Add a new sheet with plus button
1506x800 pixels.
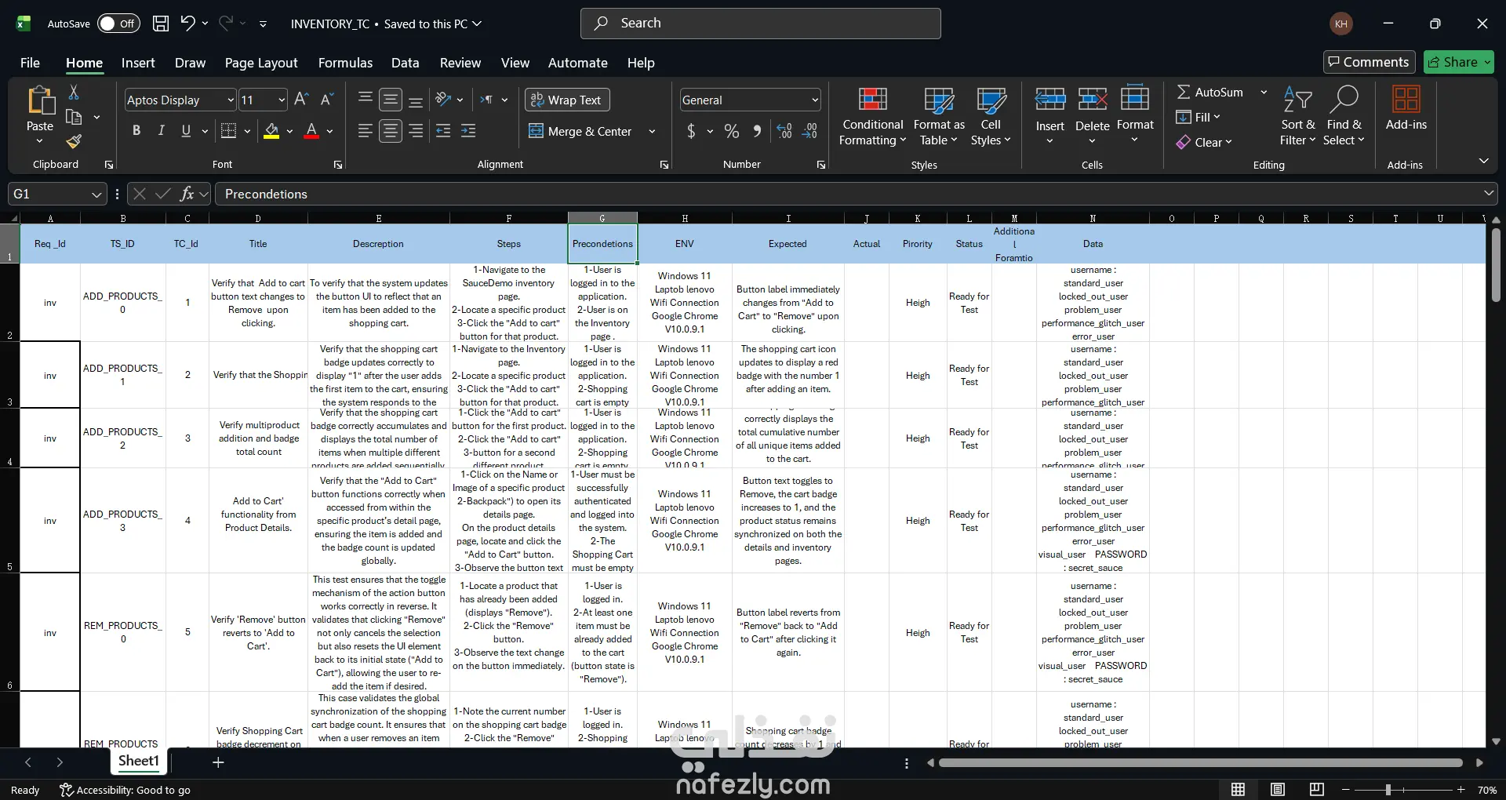point(219,762)
